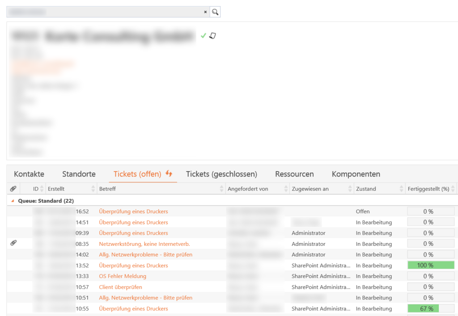Screen dimensions: 458x316
Task: Open the Kontakte tab
Action: pyautogui.click(x=29, y=174)
